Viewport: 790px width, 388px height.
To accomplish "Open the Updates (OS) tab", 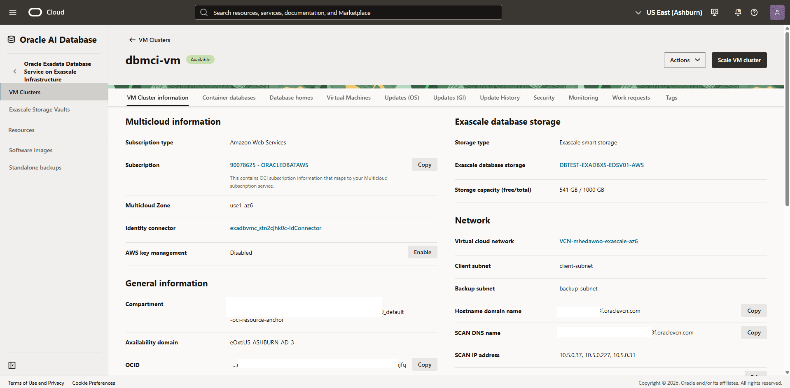I will [x=402, y=98].
